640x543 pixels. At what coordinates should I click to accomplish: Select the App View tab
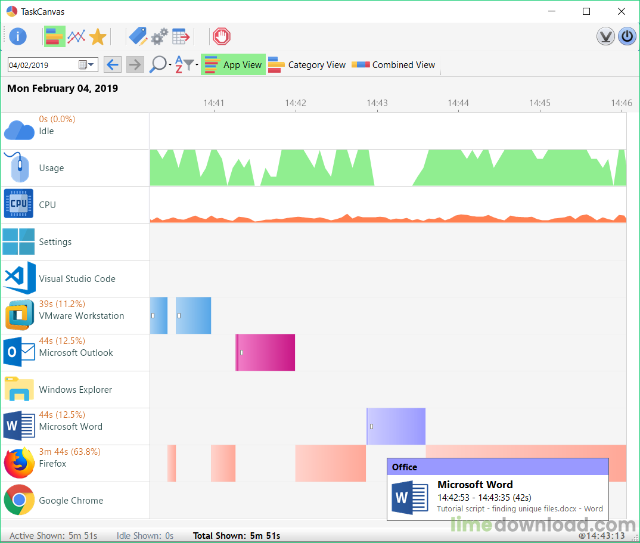click(234, 65)
